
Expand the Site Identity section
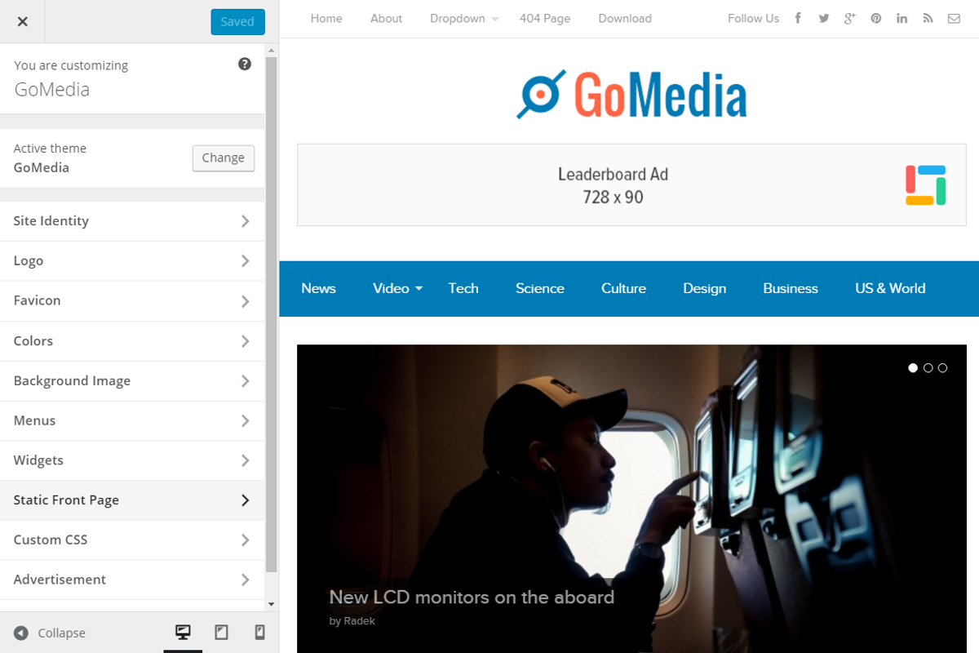click(x=132, y=221)
